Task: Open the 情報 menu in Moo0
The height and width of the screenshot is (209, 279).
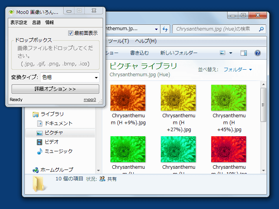Action: (50, 22)
